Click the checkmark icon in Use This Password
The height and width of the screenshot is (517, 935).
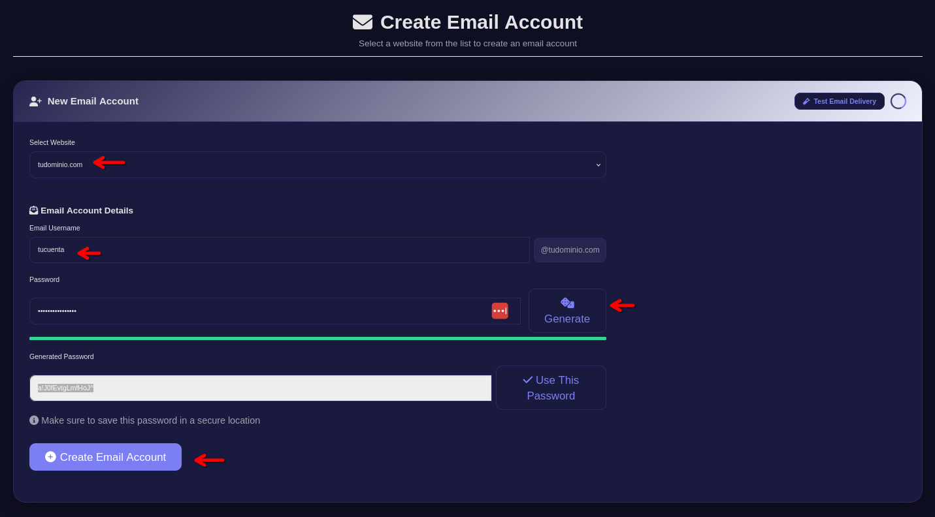click(x=528, y=380)
